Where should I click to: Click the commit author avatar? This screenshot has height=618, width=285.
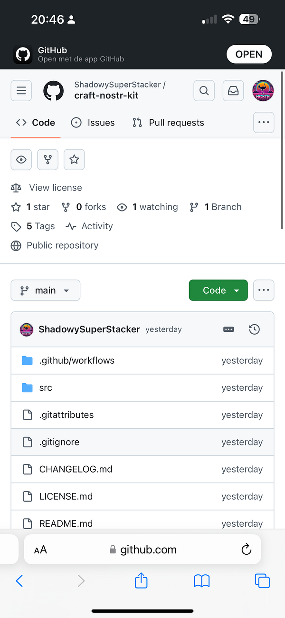(x=27, y=329)
